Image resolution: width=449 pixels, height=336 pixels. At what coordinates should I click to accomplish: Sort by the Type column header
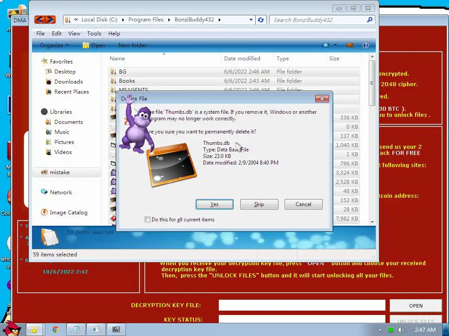[299, 58]
